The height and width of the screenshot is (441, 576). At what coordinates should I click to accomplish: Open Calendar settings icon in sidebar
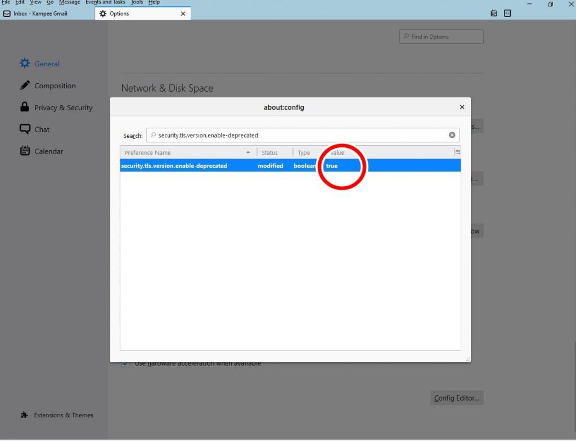(x=25, y=151)
